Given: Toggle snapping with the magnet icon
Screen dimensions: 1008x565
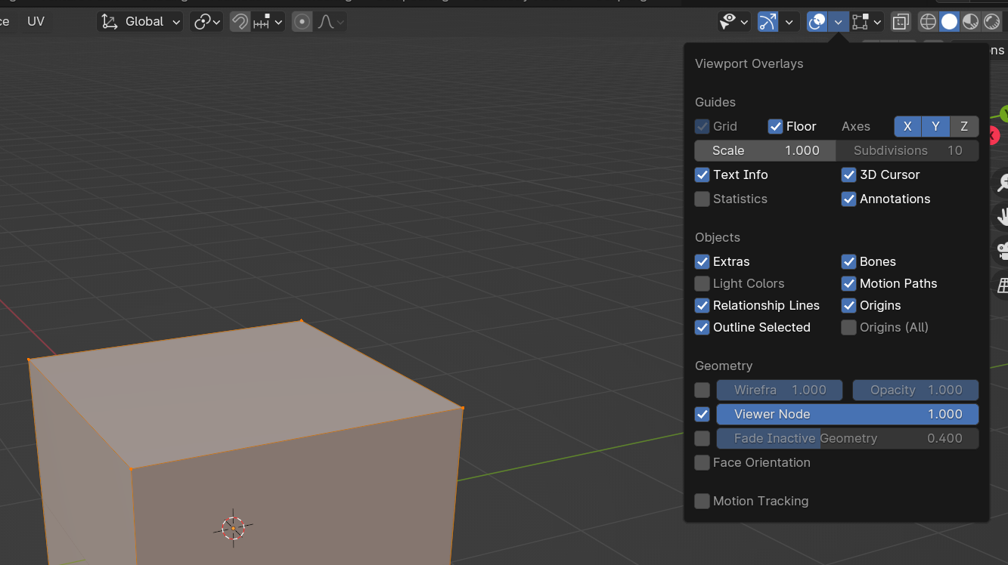Looking at the screenshot, I should point(240,22).
